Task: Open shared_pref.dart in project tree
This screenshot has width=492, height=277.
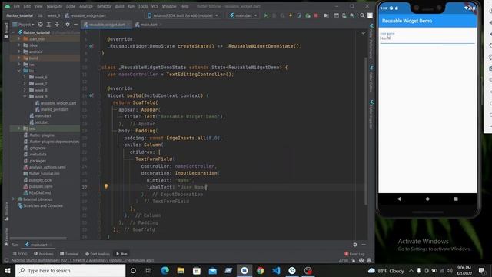Action: (x=54, y=109)
